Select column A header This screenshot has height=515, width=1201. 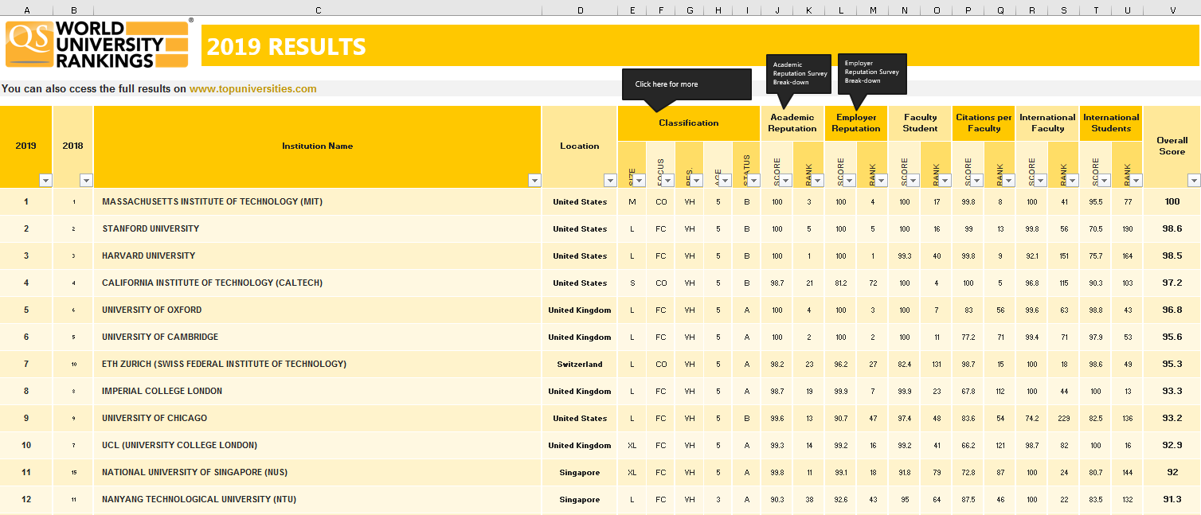click(26, 10)
